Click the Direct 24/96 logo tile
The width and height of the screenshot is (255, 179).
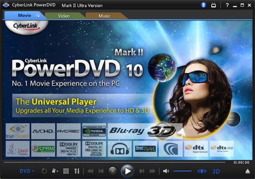coord(145,149)
